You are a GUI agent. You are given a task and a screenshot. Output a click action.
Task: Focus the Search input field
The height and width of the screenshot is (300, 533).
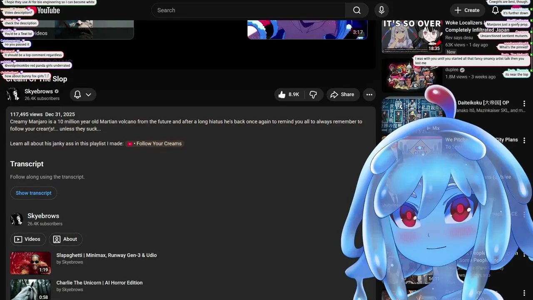point(249,10)
